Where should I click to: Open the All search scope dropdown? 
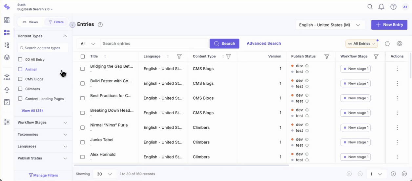coord(88,44)
